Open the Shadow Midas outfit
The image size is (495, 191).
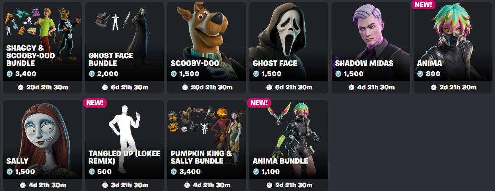371,48
